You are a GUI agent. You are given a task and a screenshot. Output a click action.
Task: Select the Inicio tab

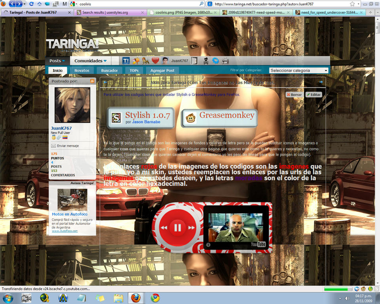click(58, 70)
